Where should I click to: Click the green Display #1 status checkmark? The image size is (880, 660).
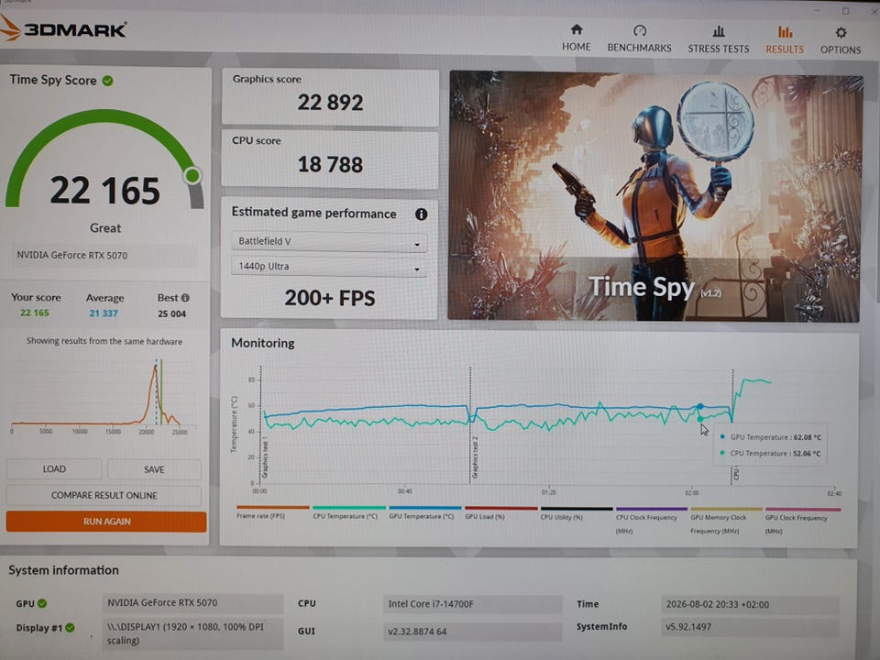[x=70, y=627]
